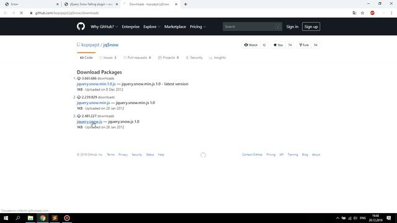Open the forks count 54
Image resolution: width=397 pixels, height=223 pixels.
coord(316,45)
